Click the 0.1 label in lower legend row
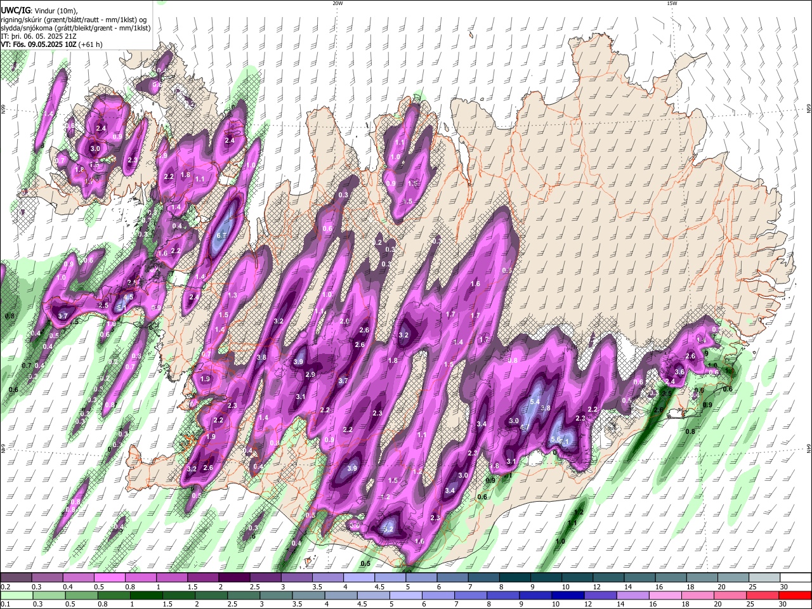 point(4,604)
